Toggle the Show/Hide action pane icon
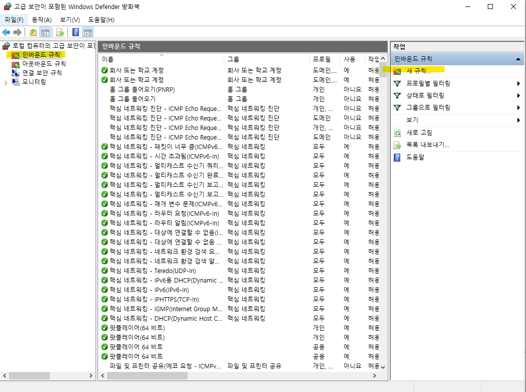The width and height of the screenshot is (526, 392). tap(88, 33)
